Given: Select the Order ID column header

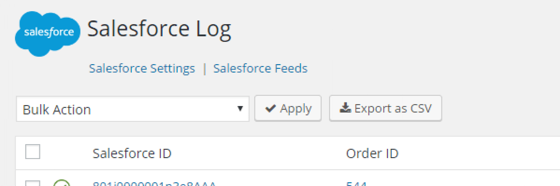Looking at the screenshot, I should [372, 153].
